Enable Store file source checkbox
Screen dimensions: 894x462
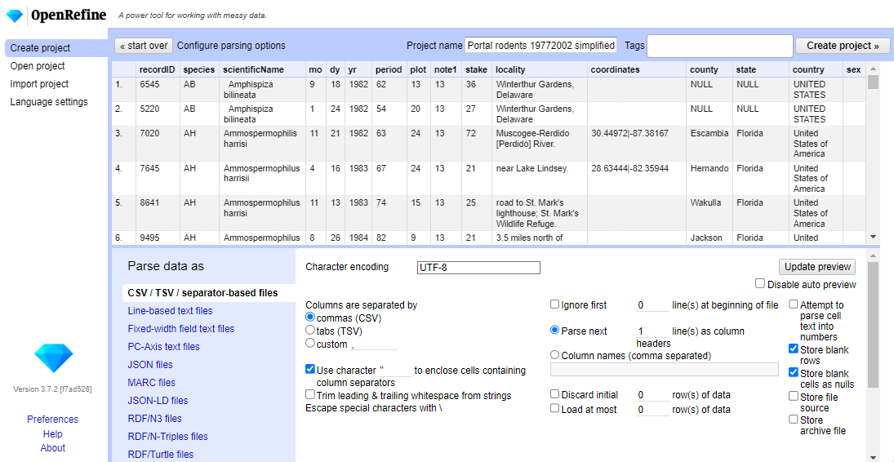click(x=793, y=396)
